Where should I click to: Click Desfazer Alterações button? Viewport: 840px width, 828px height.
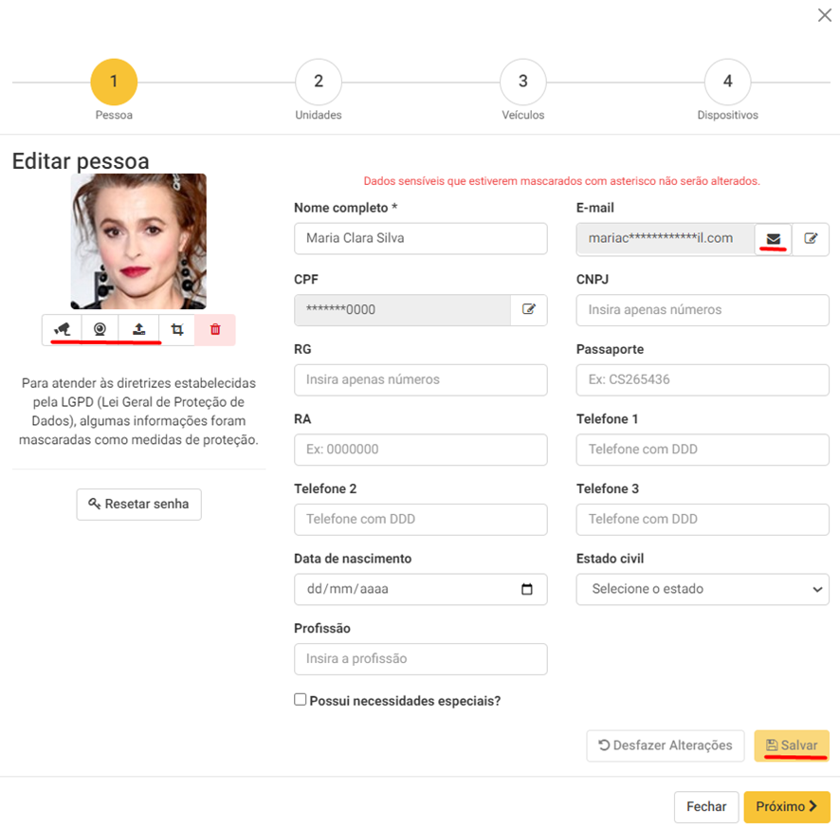(x=666, y=745)
